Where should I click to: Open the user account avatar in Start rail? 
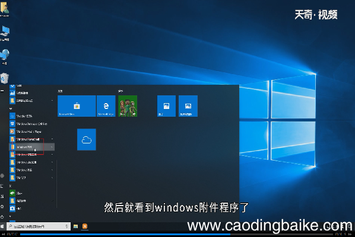[x=2, y=176]
